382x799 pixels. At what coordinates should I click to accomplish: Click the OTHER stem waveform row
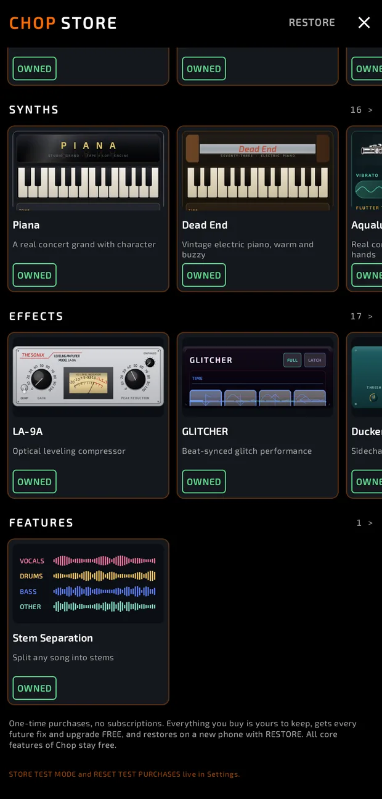(x=87, y=607)
